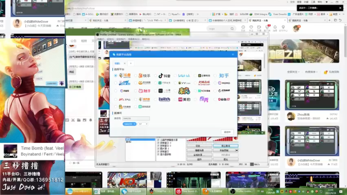347x195 pixels.
Task: Switch to 【小狼塔菲】 browser tab
Action: 187,20
